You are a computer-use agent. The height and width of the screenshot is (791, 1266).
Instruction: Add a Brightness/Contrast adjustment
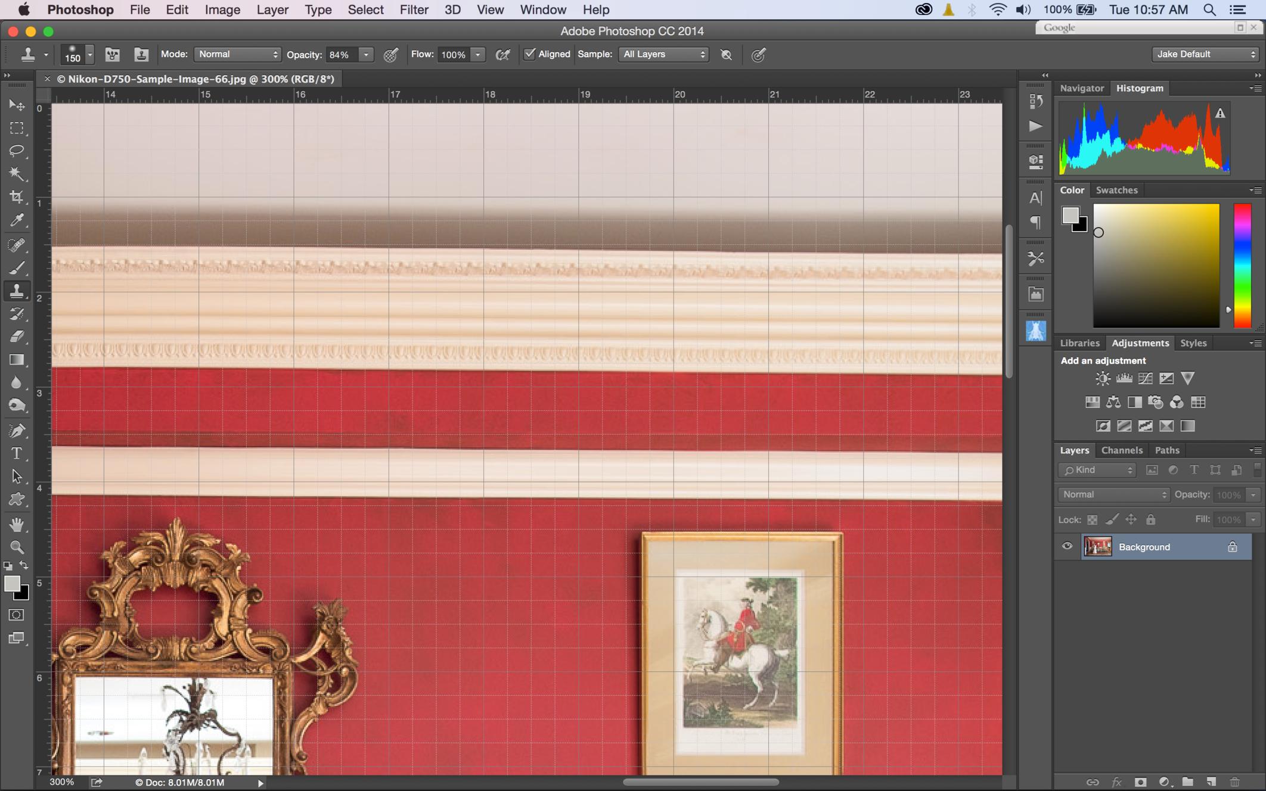(x=1102, y=378)
